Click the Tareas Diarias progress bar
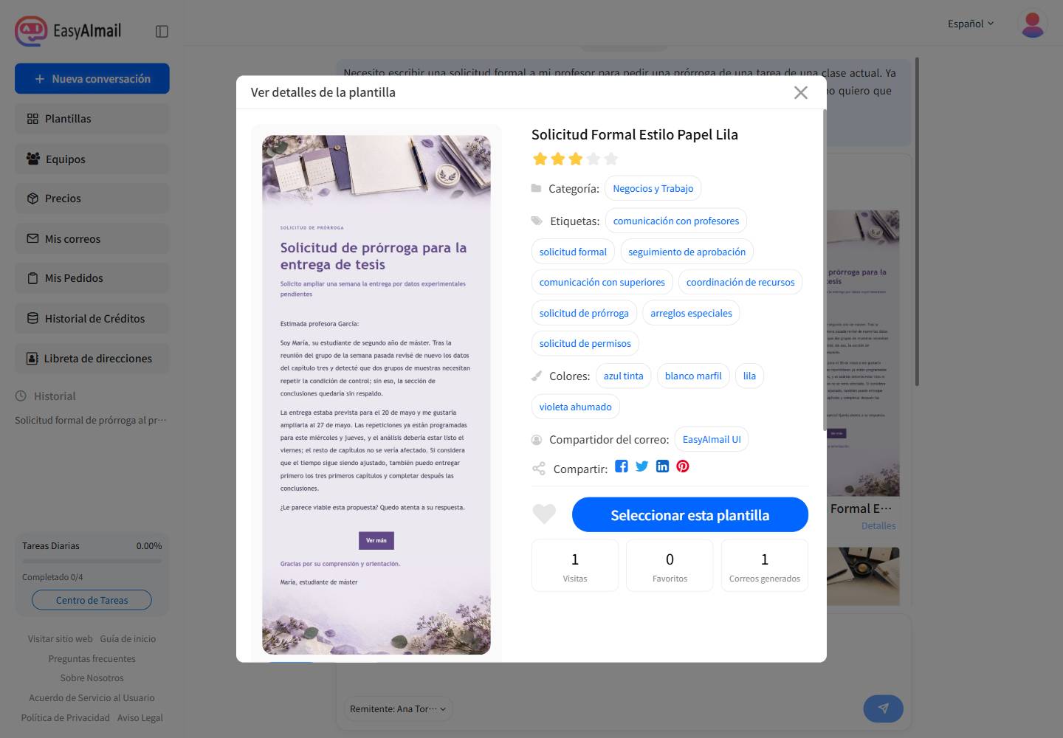Image resolution: width=1063 pixels, height=738 pixels. (x=92, y=561)
